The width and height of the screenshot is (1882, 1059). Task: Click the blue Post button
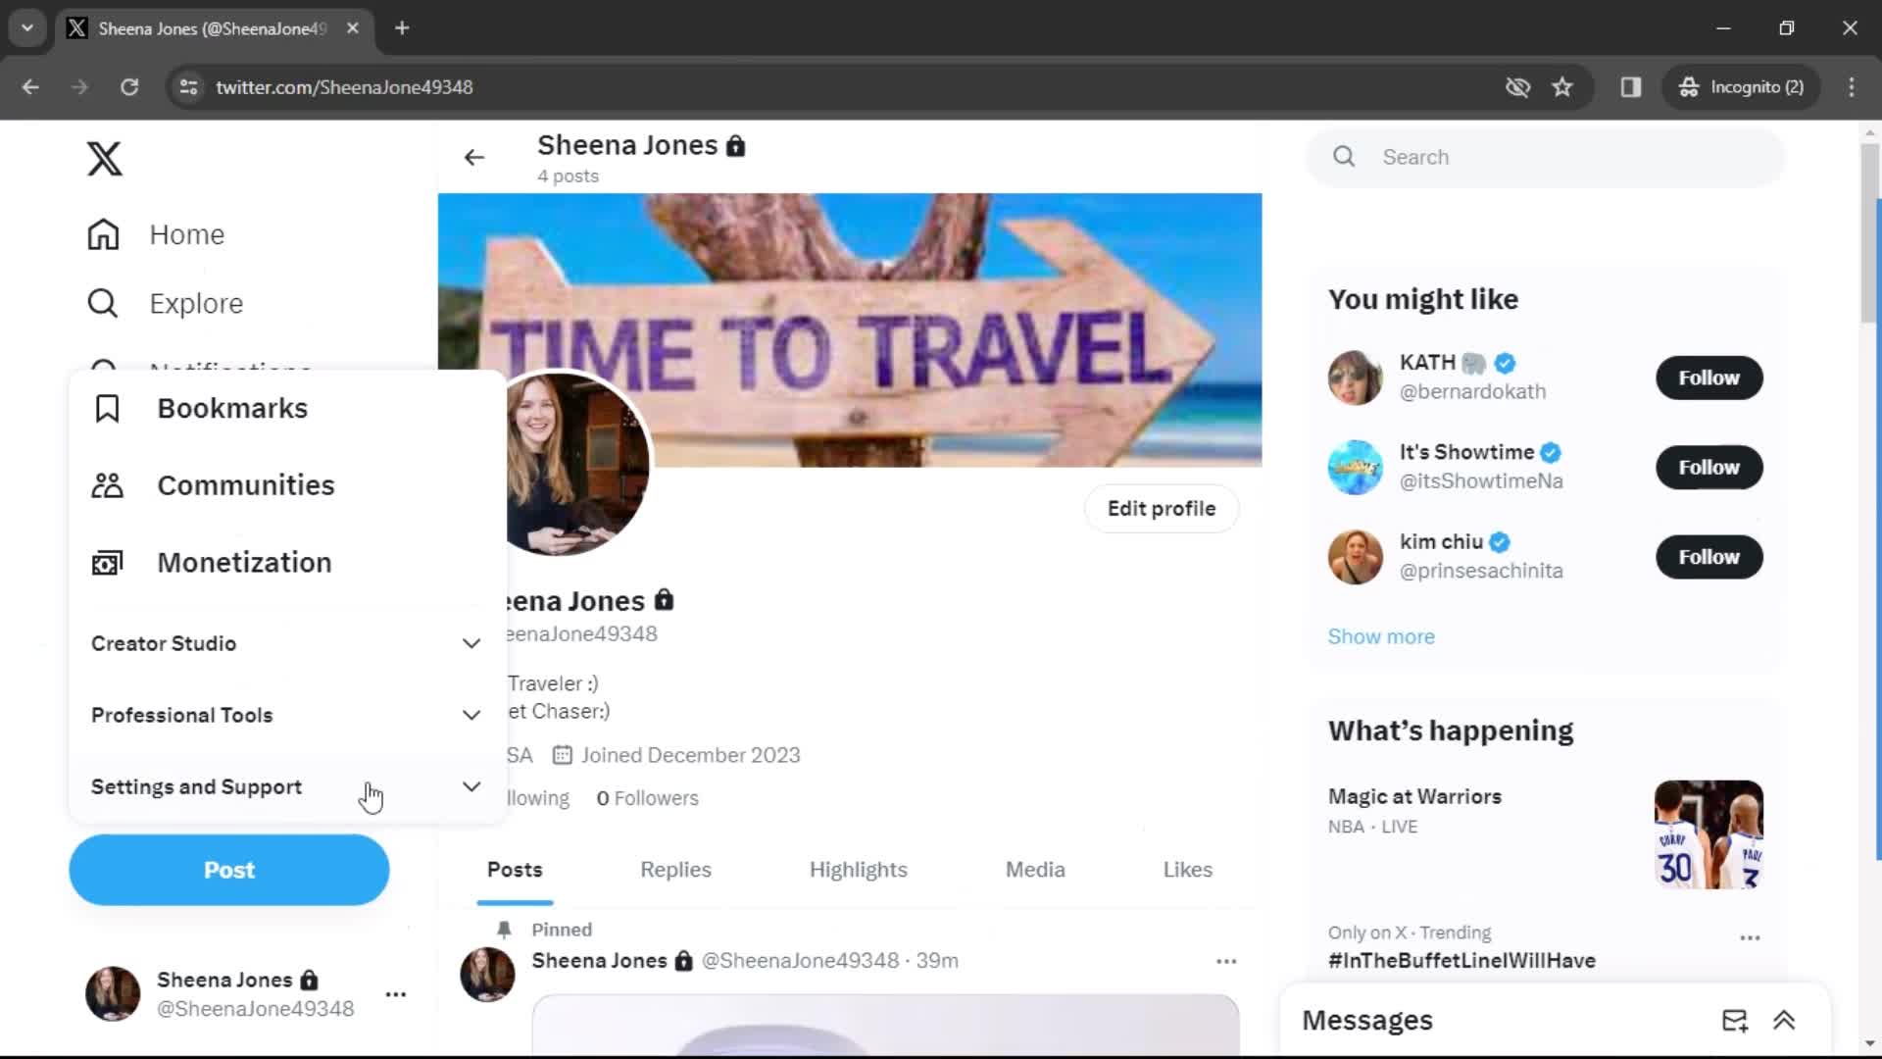228,869
